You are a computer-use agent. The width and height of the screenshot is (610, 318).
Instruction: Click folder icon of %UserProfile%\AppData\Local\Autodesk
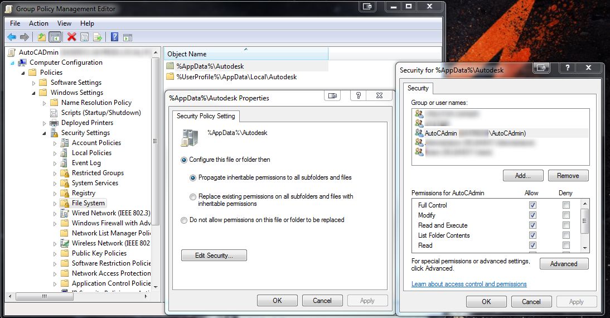[170, 76]
